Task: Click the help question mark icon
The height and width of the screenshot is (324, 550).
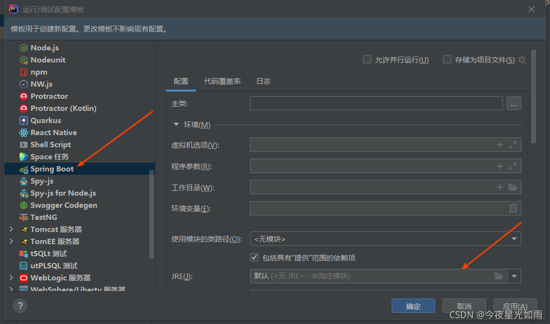Action: coord(20,306)
